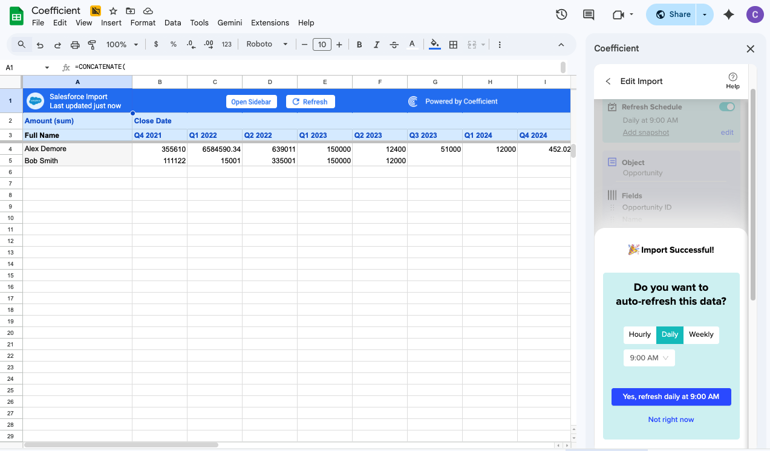Open the Extensions menu
Screen dimensions: 770x451
pyautogui.click(x=270, y=22)
